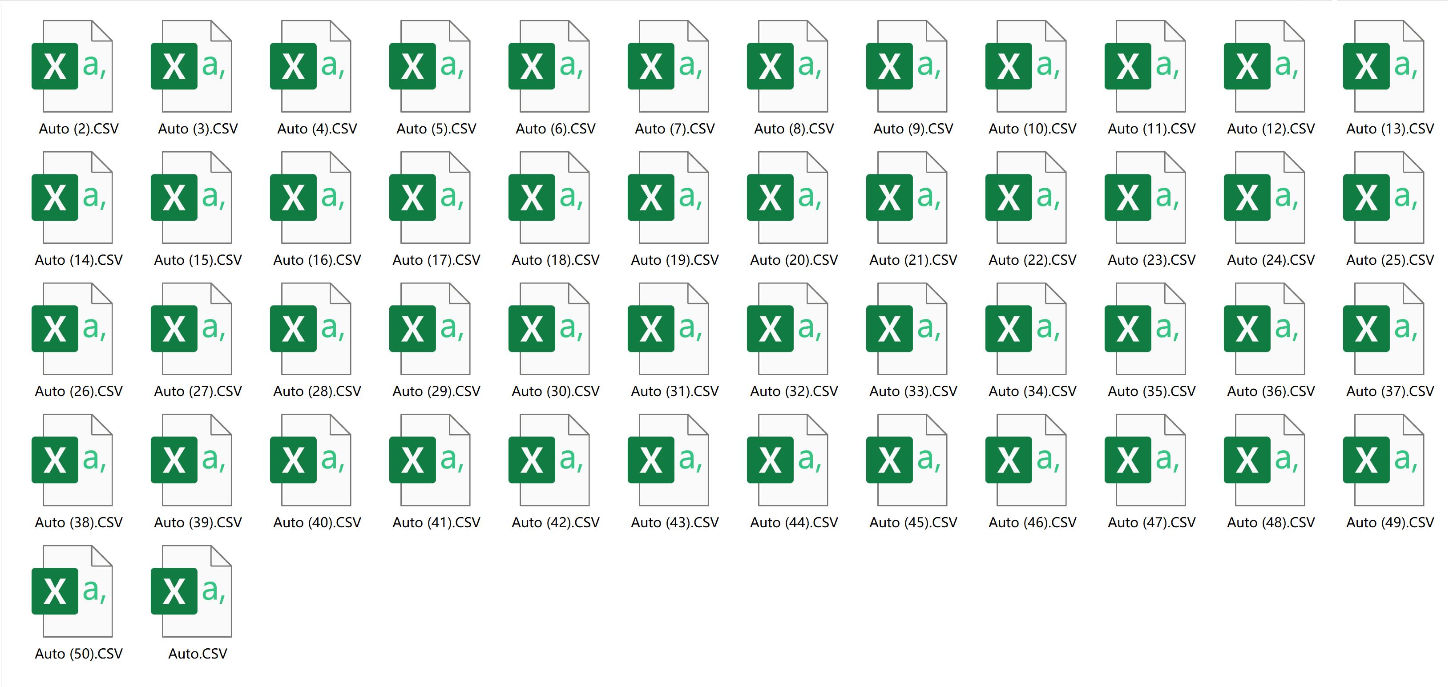Click the Auto (22).CSV icon
The image size is (1453, 687).
click(x=1026, y=198)
